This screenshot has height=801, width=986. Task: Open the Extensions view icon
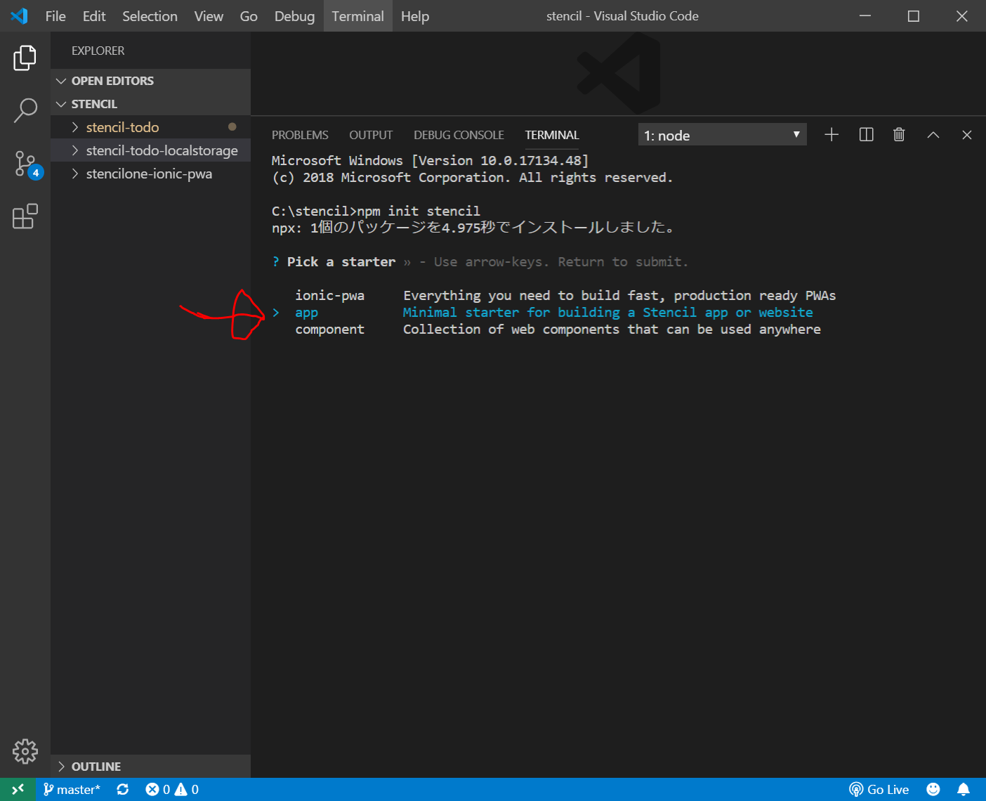25,216
